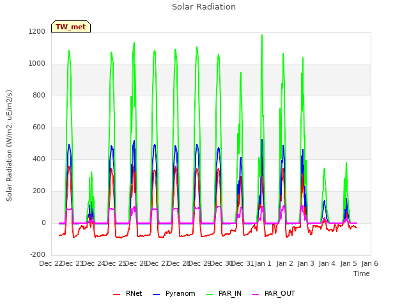Image resolution: width=409 pixels, height=306 pixels.
Task: Click the Jan 6 x-axis label
Action: point(369,263)
